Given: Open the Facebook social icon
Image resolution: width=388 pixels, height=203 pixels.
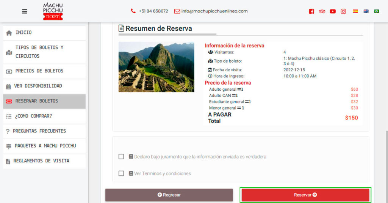Looking at the screenshot, I should tap(311, 11).
